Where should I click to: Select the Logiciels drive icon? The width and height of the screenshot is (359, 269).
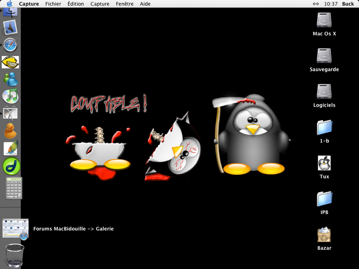324,91
